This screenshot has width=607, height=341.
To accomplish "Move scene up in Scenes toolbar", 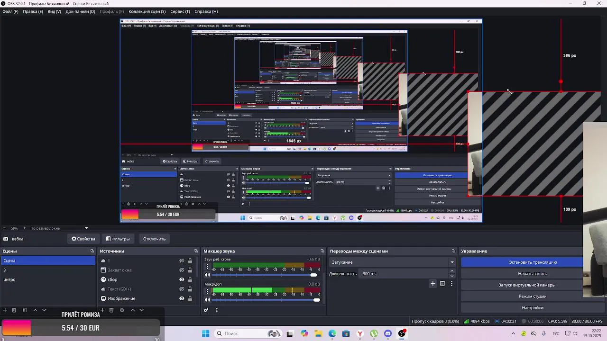I will 35,310.
